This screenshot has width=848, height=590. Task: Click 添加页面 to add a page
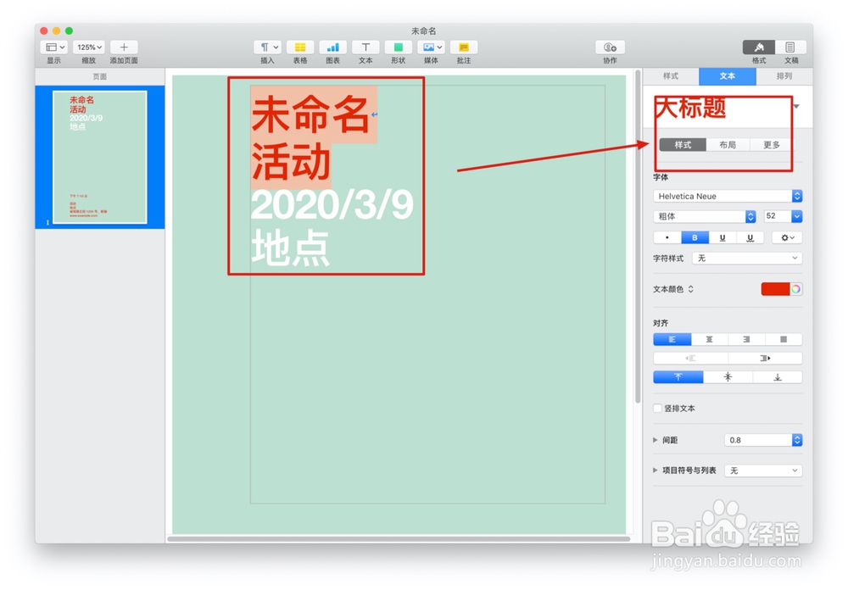124,47
